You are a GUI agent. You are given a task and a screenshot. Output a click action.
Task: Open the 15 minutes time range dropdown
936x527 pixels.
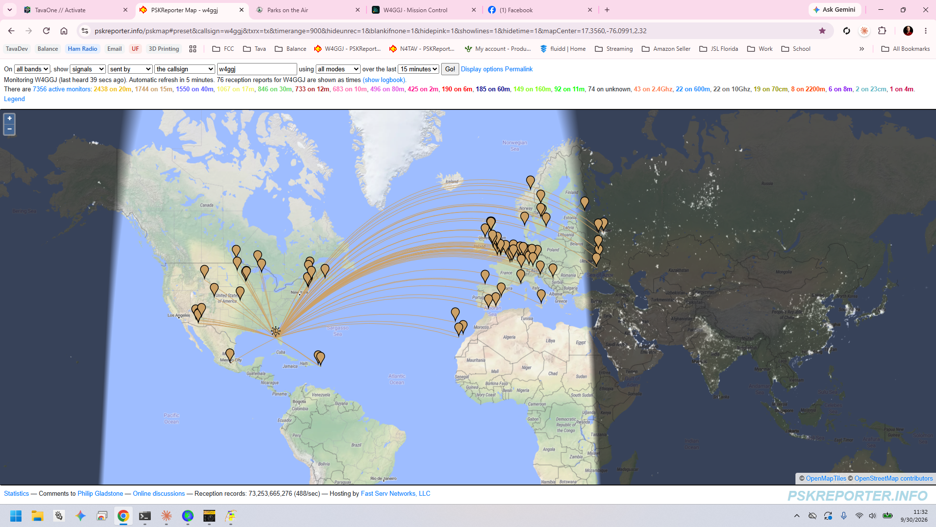click(x=419, y=69)
